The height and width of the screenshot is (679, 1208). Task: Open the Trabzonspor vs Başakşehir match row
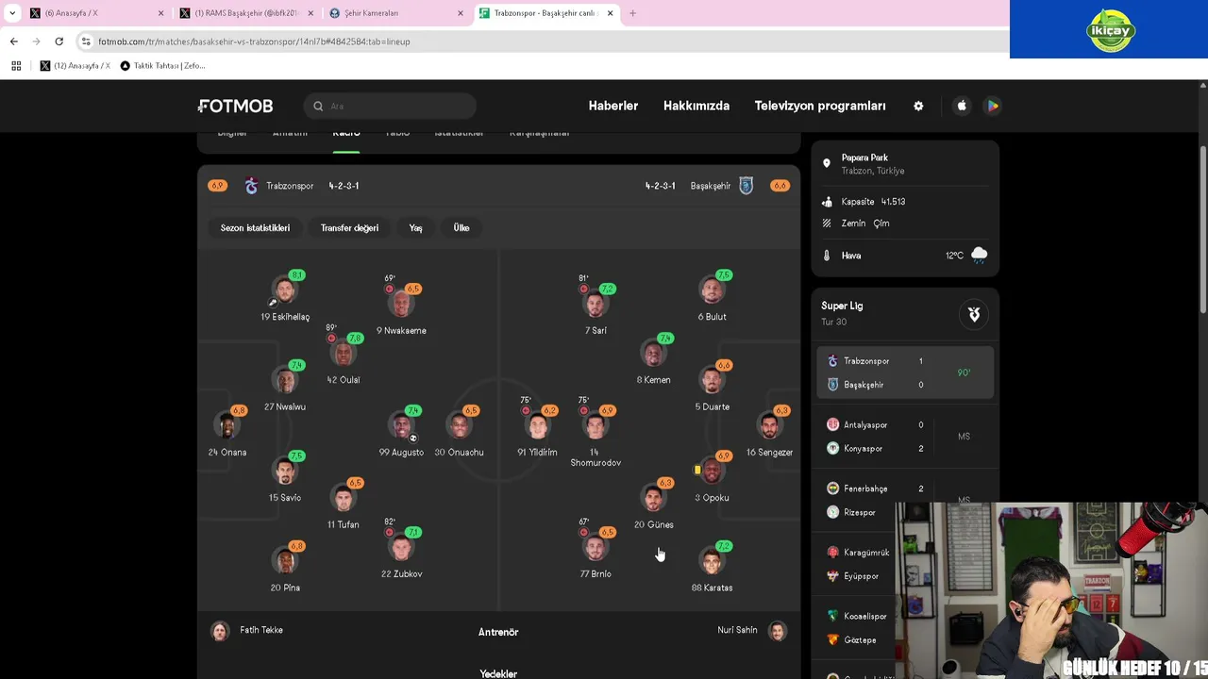click(x=905, y=373)
